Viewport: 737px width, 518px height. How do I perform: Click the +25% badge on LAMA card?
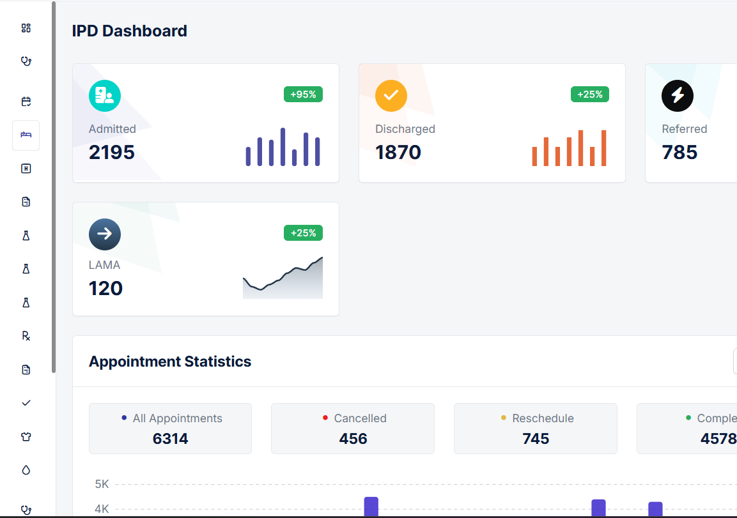point(303,233)
